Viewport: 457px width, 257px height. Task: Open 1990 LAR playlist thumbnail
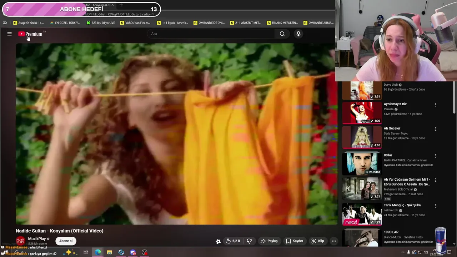coord(362,238)
